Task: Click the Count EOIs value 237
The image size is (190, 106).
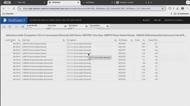Action: tap(156, 44)
